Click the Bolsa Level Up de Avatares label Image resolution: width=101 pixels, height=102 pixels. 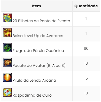[x=38, y=36]
